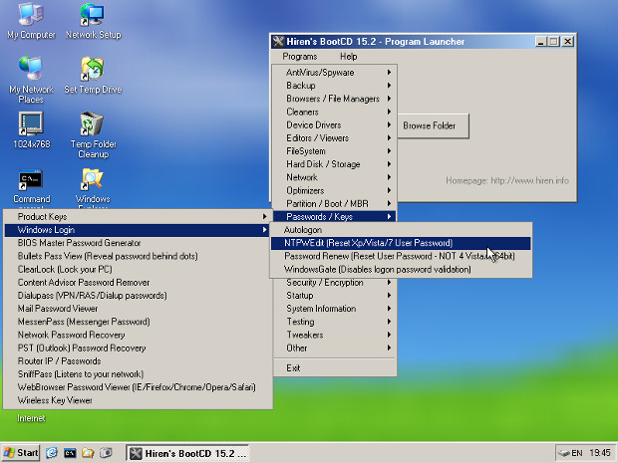
Task: Expand the Cleaners submenu
Action: pyautogui.click(x=335, y=112)
